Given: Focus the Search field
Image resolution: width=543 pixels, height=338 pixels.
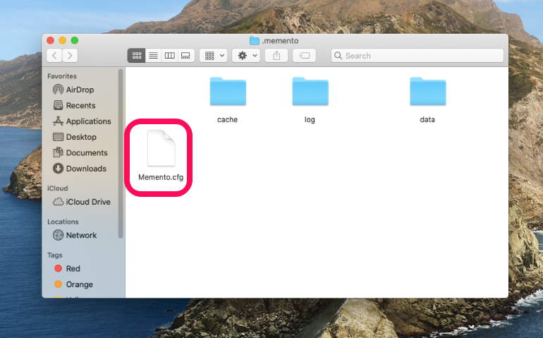Looking at the screenshot, I should (x=417, y=56).
